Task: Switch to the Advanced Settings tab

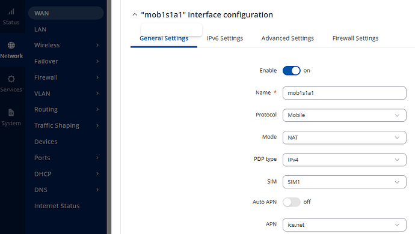Action: click(287, 38)
